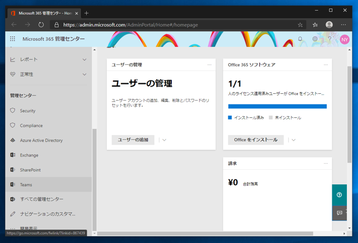Screen dimensions: 358x243
Task: Click the Microsoft 365 管理センター title
Action: (x=54, y=39)
